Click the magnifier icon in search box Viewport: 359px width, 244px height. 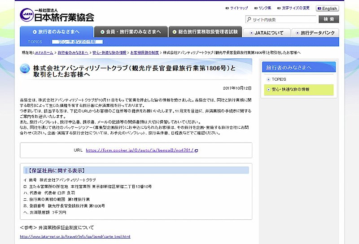(249, 19)
